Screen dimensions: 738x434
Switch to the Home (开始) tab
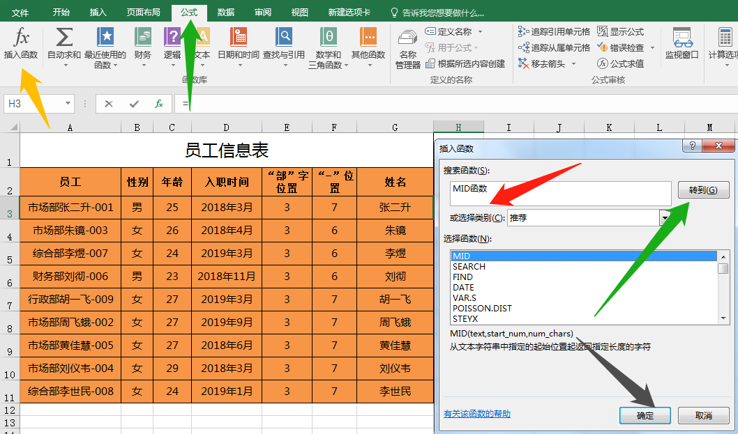click(x=61, y=13)
